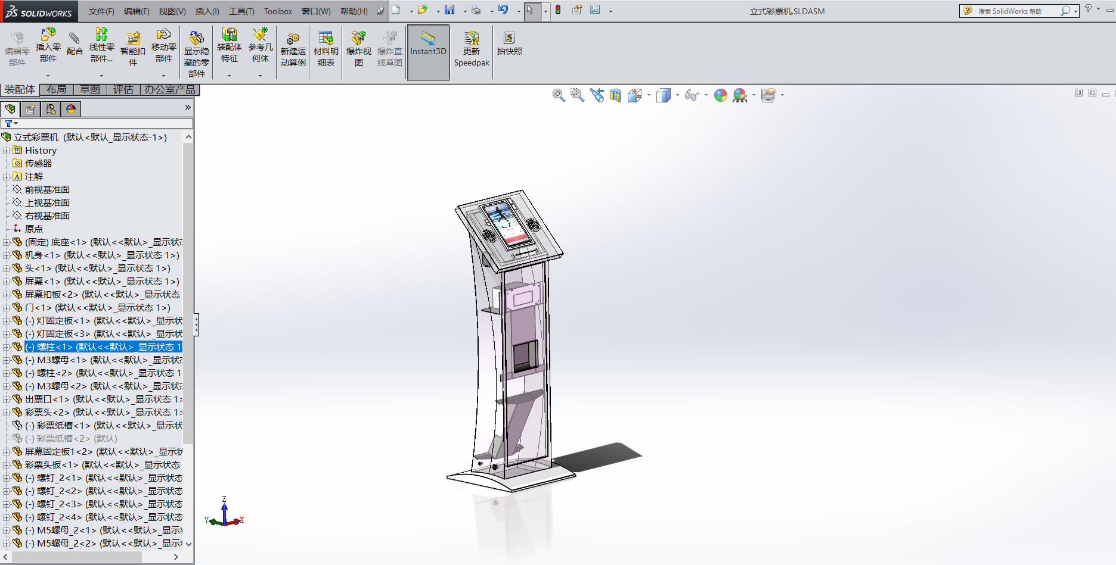This screenshot has width=1116, height=565.
Task: Select the 上视基准面 plane
Action: (x=47, y=203)
